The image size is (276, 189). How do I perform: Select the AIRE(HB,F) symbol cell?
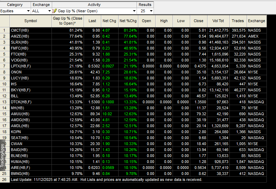[x=31, y=168]
